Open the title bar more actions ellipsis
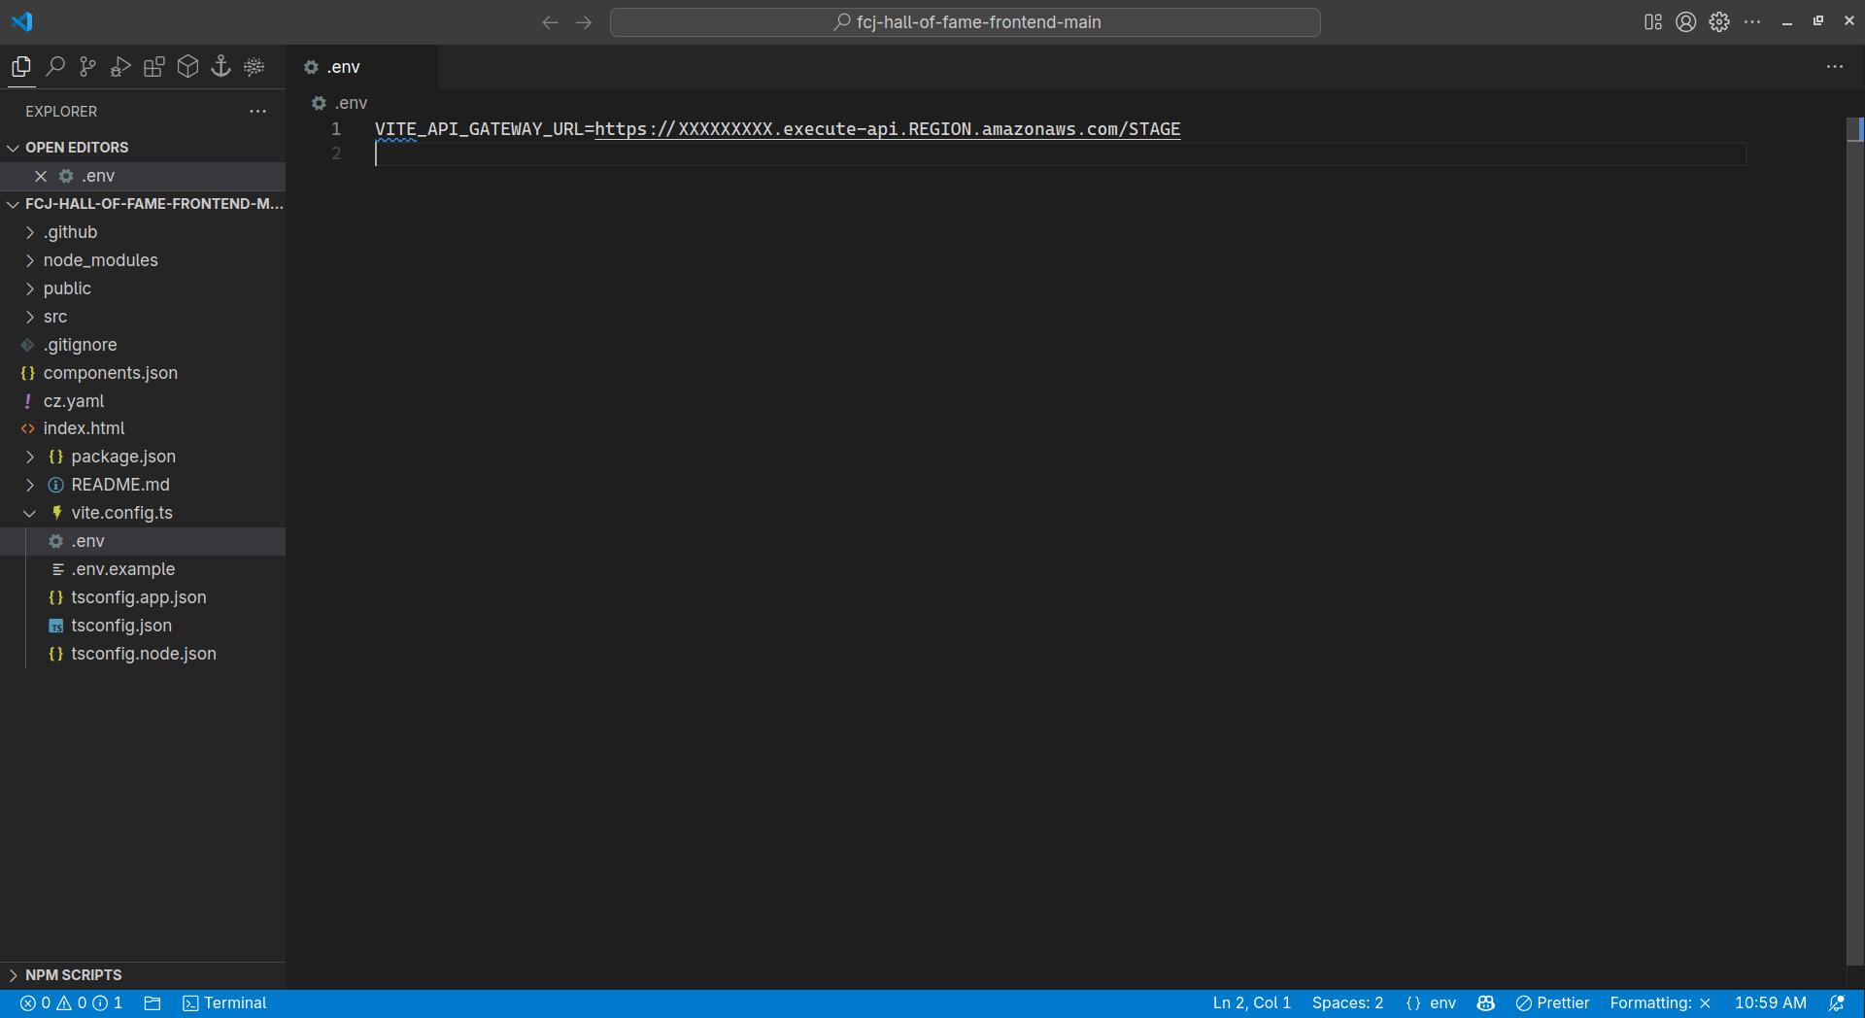 tap(1752, 22)
